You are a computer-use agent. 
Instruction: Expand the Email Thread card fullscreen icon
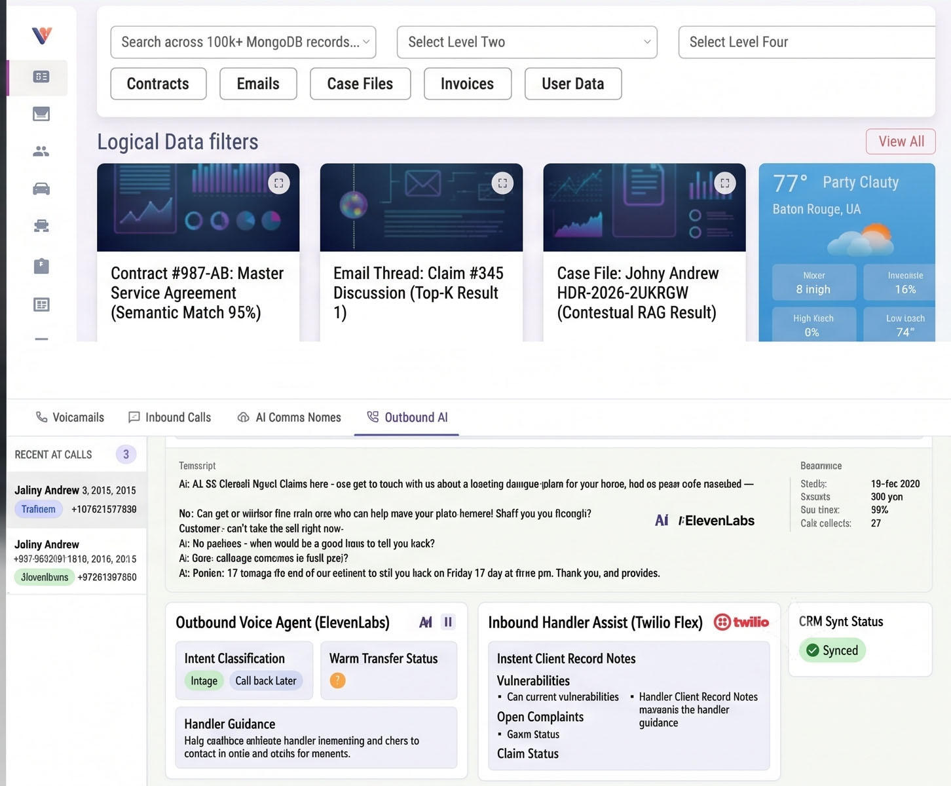(502, 183)
